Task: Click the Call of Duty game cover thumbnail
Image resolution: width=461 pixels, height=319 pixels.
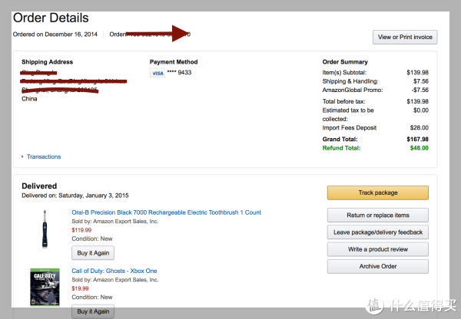Action: coord(45,287)
